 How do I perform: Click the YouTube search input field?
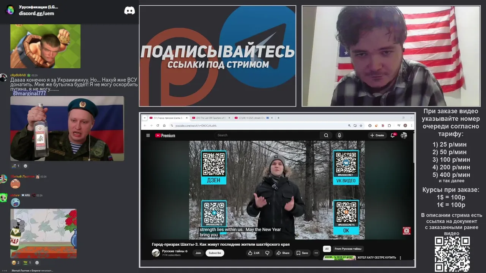[268, 135]
